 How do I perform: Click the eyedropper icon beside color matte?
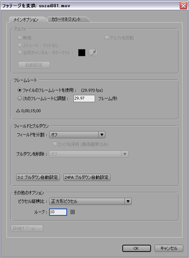click(93, 53)
